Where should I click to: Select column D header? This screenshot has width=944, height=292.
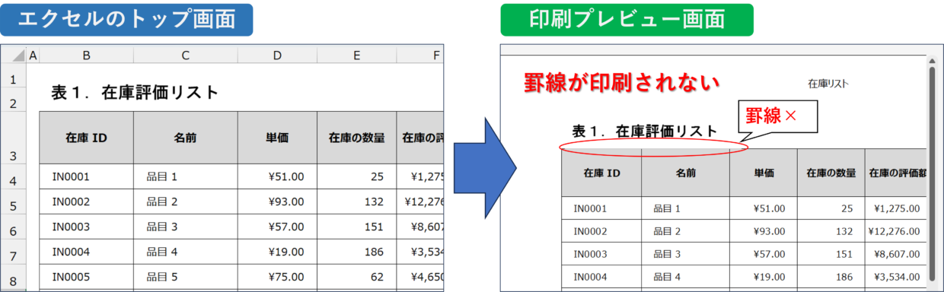click(277, 55)
